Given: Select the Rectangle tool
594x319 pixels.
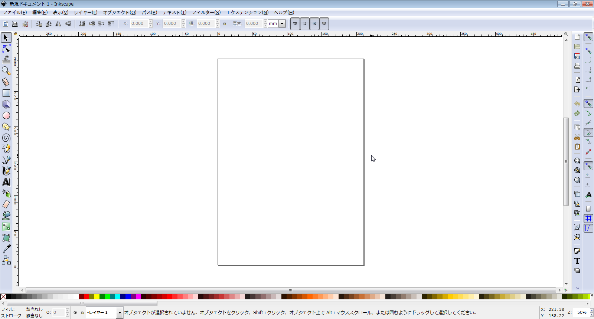Looking at the screenshot, I should point(6,93).
